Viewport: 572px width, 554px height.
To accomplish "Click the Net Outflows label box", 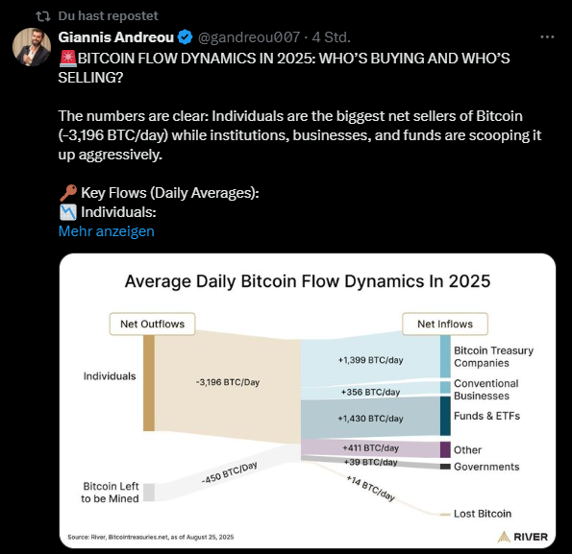I will point(153,324).
